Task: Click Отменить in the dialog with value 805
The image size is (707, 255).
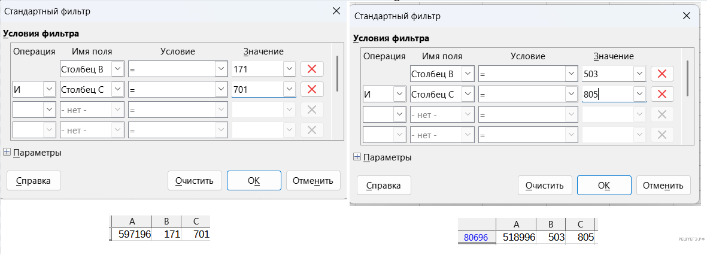Action: click(663, 185)
